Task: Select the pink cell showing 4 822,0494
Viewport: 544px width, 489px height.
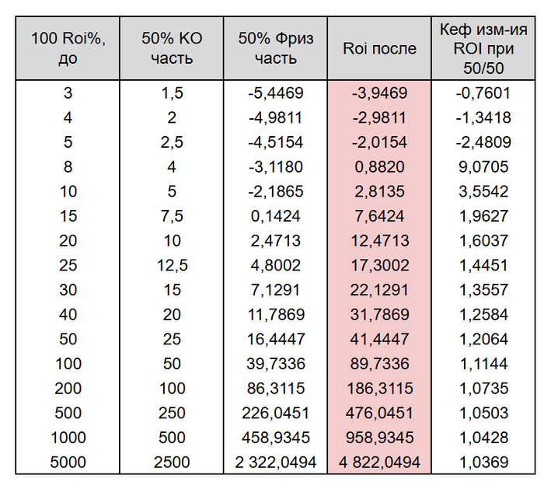Action: click(379, 463)
